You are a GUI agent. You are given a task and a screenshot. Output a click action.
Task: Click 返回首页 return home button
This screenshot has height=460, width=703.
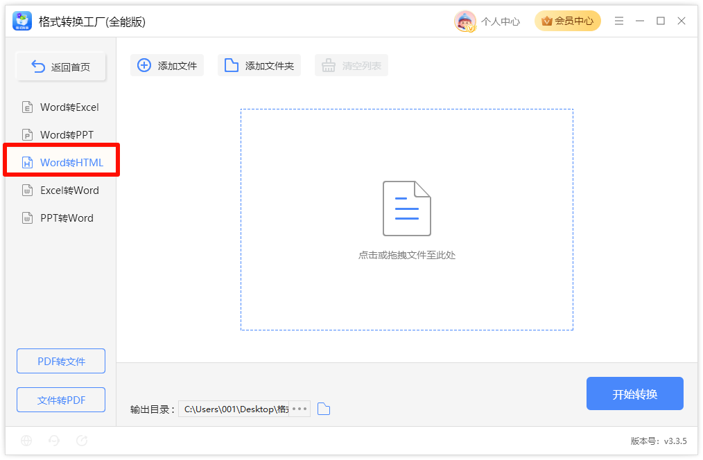coord(61,67)
